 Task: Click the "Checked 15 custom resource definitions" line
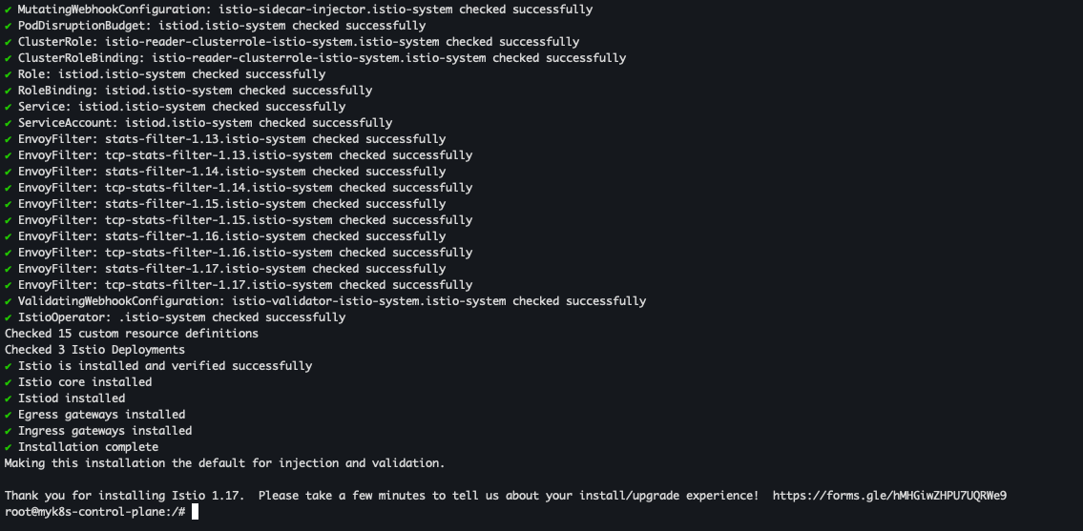(x=132, y=334)
